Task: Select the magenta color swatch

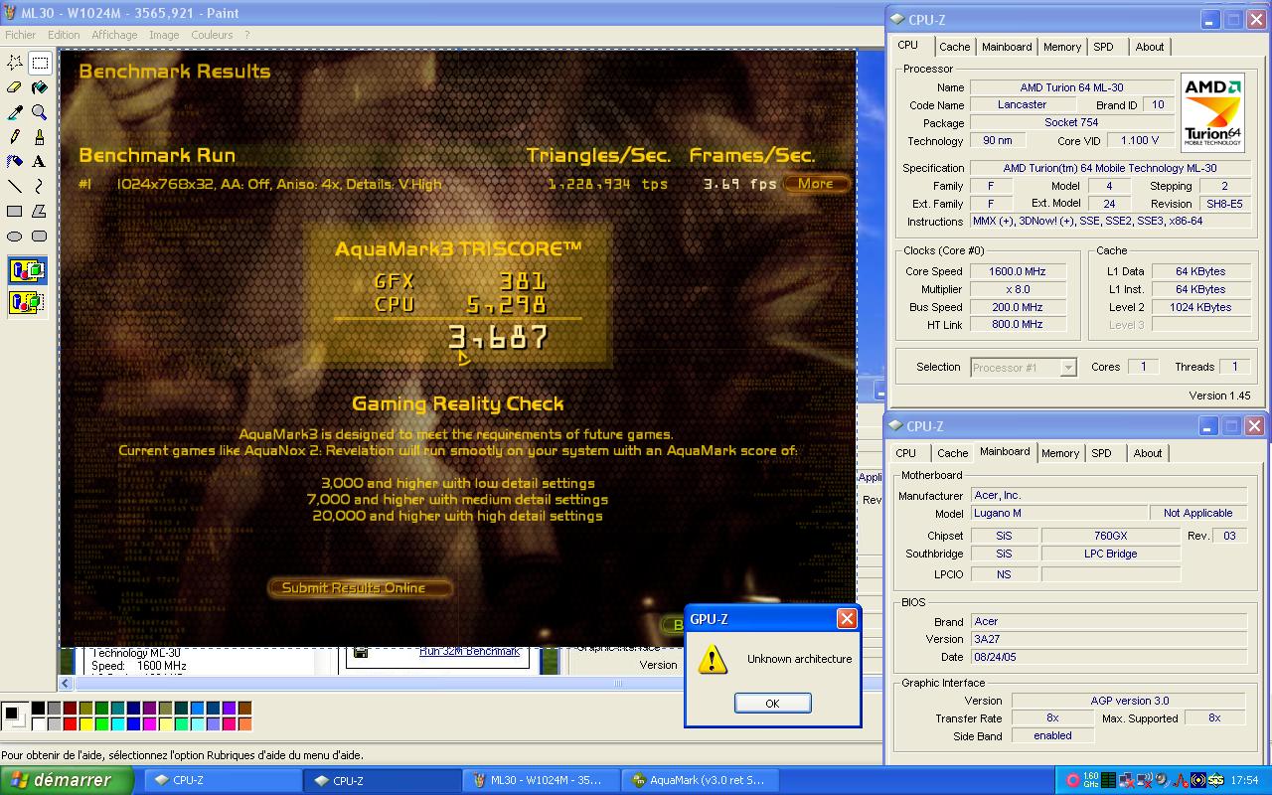Action: click(149, 723)
